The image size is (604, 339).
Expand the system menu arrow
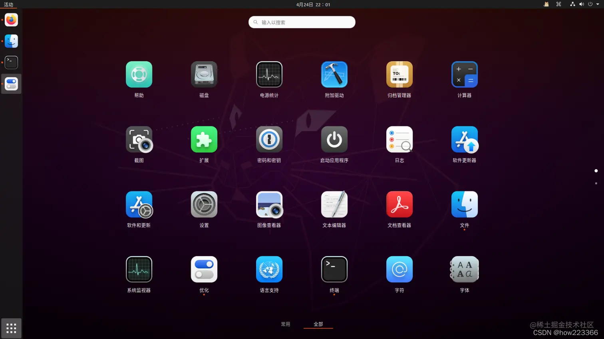(x=598, y=4)
